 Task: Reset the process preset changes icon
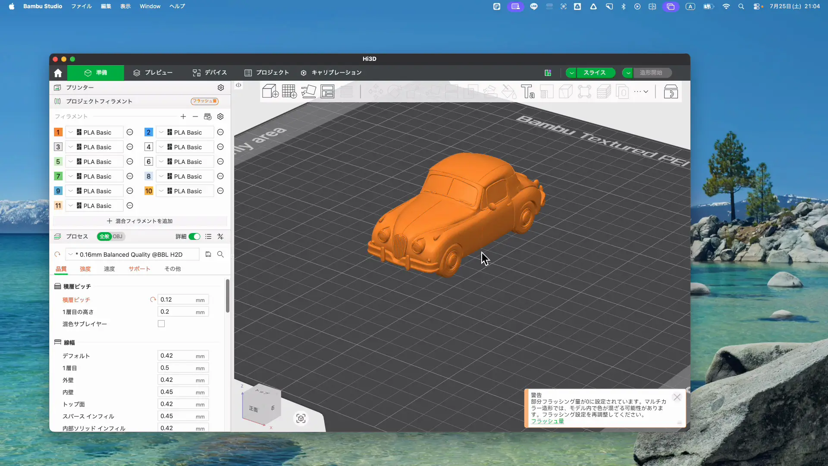[x=57, y=255]
